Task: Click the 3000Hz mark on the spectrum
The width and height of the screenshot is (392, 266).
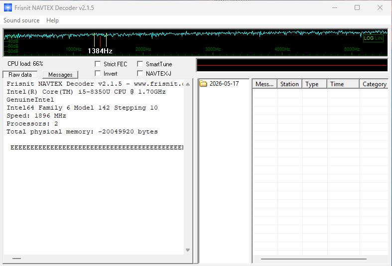Action: (x=213, y=49)
